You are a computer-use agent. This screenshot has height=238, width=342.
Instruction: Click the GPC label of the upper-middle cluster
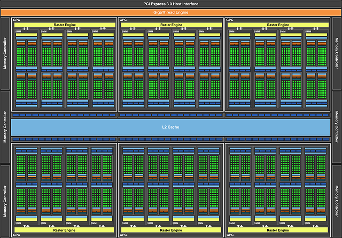point(123,20)
